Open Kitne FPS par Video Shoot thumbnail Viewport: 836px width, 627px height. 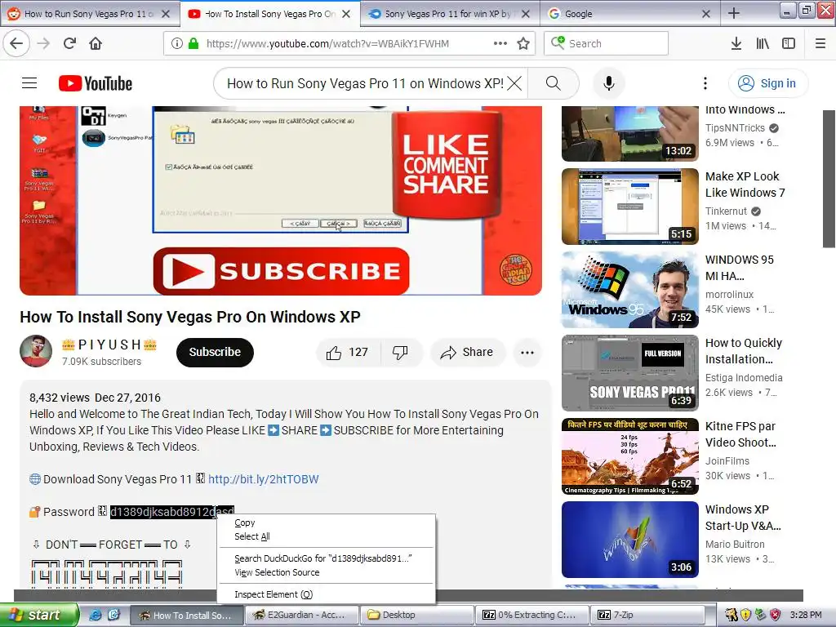pyautogui.click(x=630, y=456)
